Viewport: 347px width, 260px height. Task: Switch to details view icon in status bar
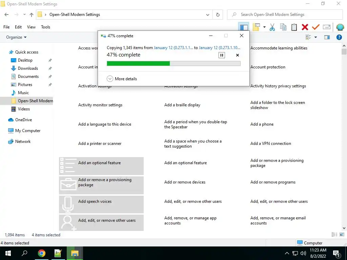334,235
